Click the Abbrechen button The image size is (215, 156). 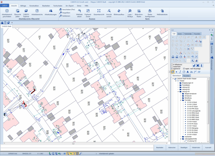[172, 147]
